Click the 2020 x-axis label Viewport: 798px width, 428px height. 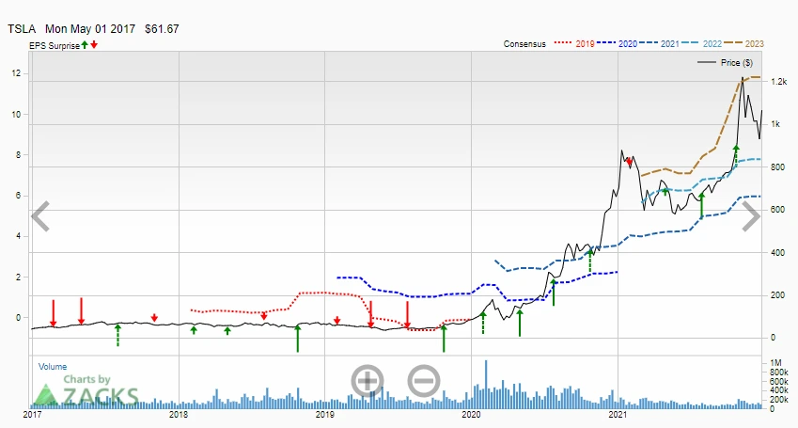point(471,414)
